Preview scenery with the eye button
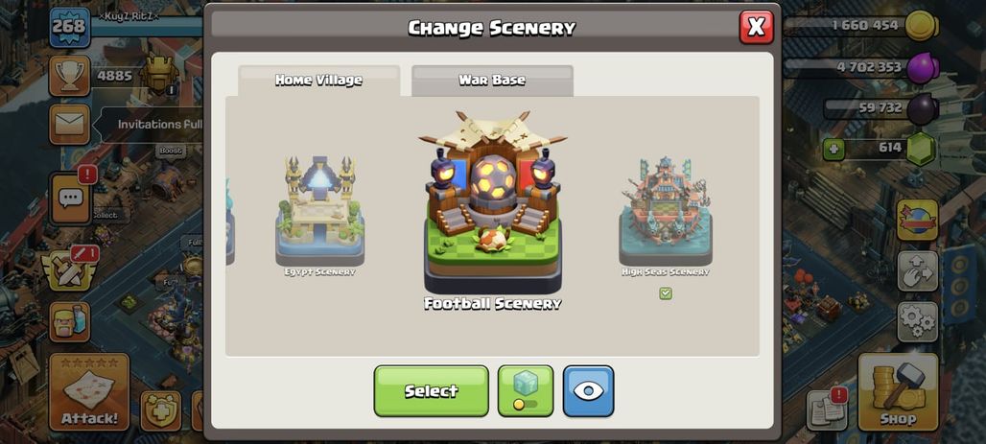 click(x=588, y=391)
